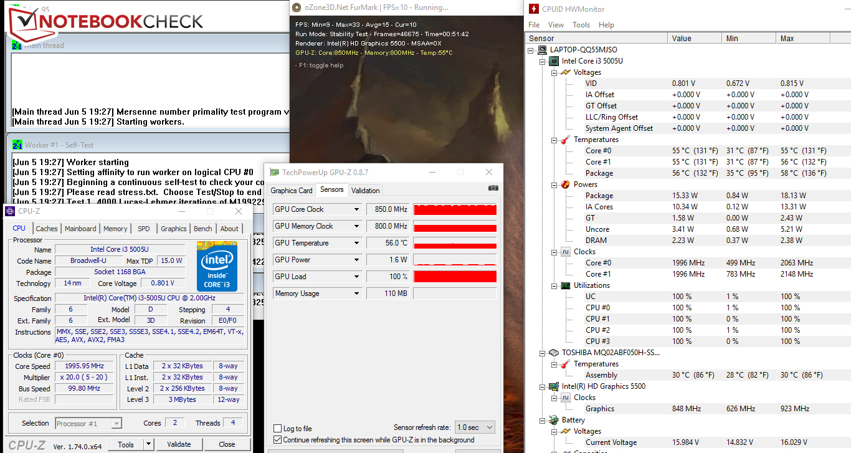Screen dimensions: 851x453
Task: Click the Voltages icon under Battery
Action: click(566, 431)
